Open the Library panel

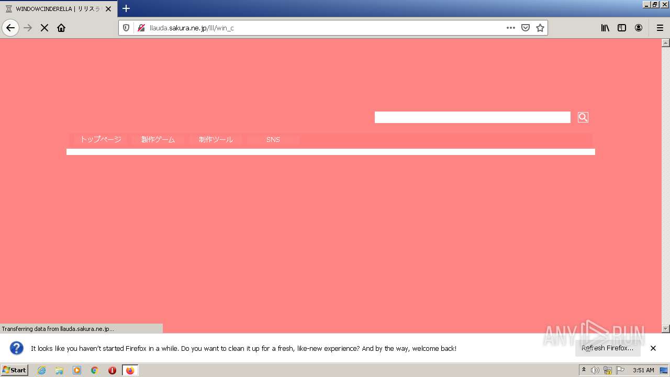(605, 28)
